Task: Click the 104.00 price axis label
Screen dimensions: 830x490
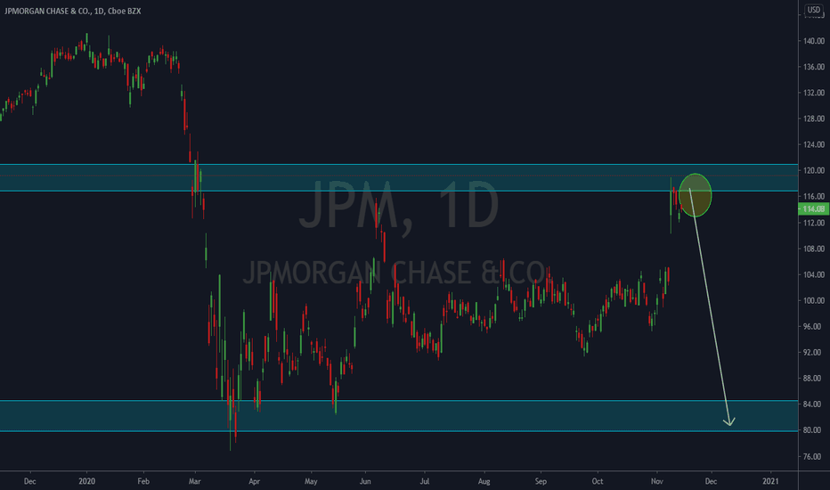Action: pos(814,275)
